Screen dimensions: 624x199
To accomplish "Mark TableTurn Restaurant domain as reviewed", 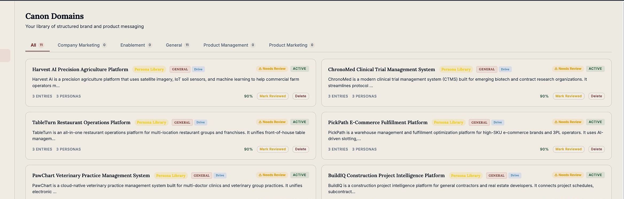I will [x=272, y=149].
